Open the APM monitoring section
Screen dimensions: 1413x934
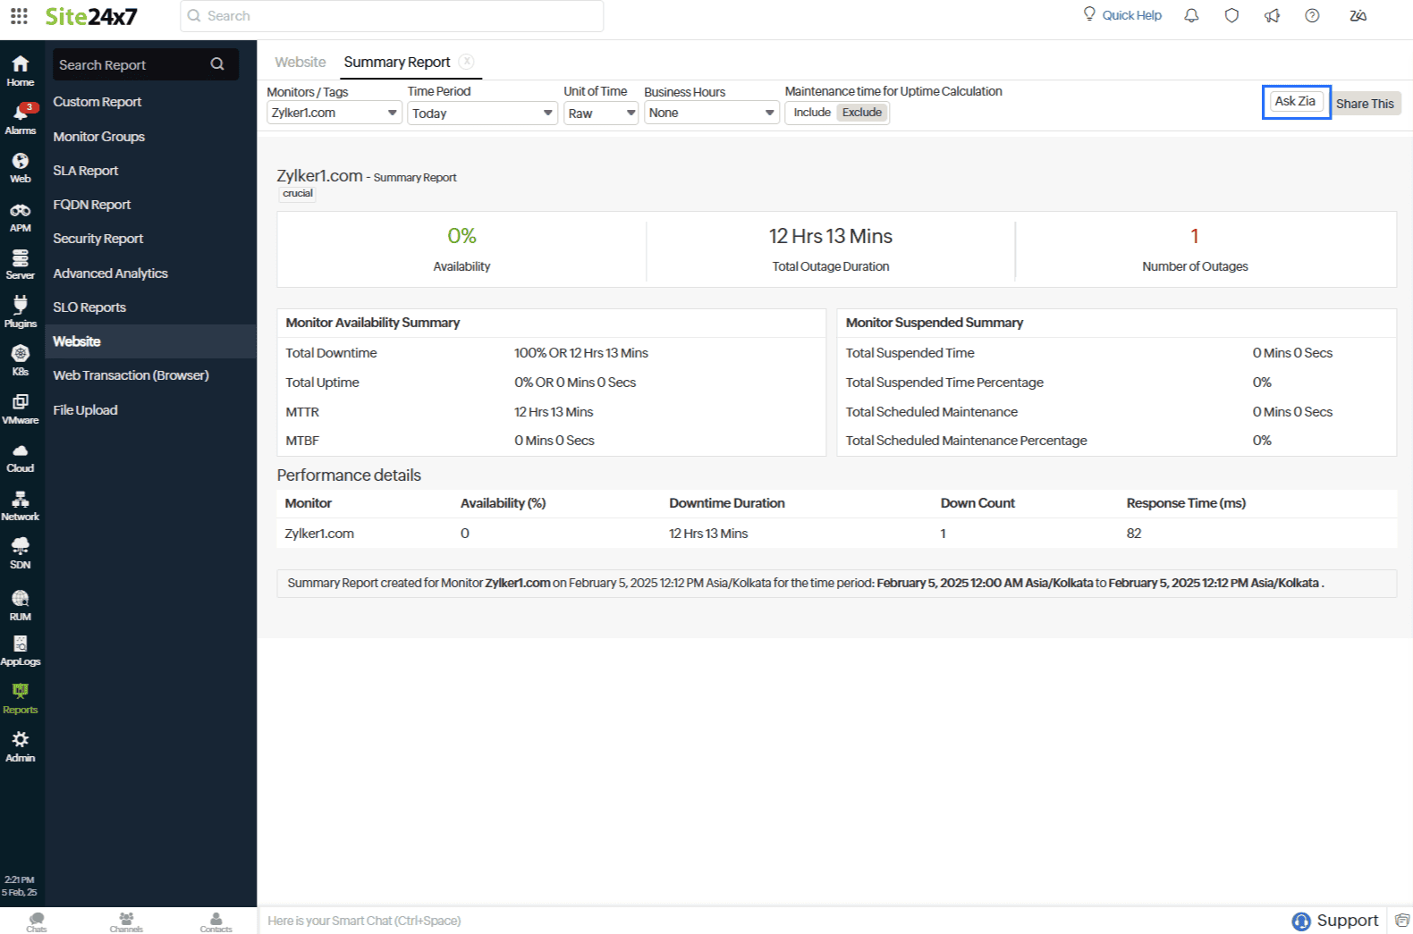(x=20, y=216)
